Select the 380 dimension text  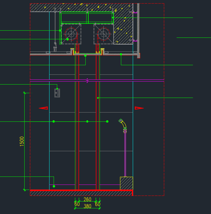pyautogui.click(x=87, y=206)
